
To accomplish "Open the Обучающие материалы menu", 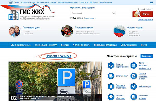I will [21, 45].
